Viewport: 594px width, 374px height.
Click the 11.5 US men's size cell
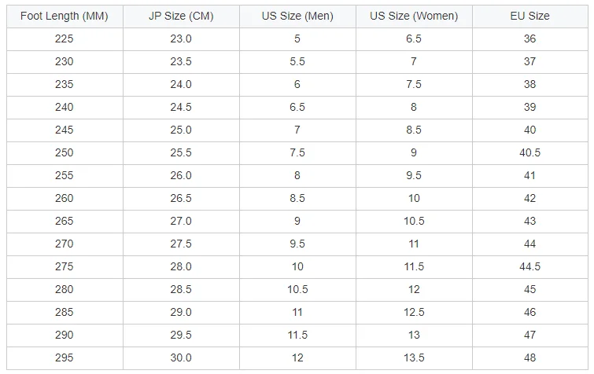(297, 335)
